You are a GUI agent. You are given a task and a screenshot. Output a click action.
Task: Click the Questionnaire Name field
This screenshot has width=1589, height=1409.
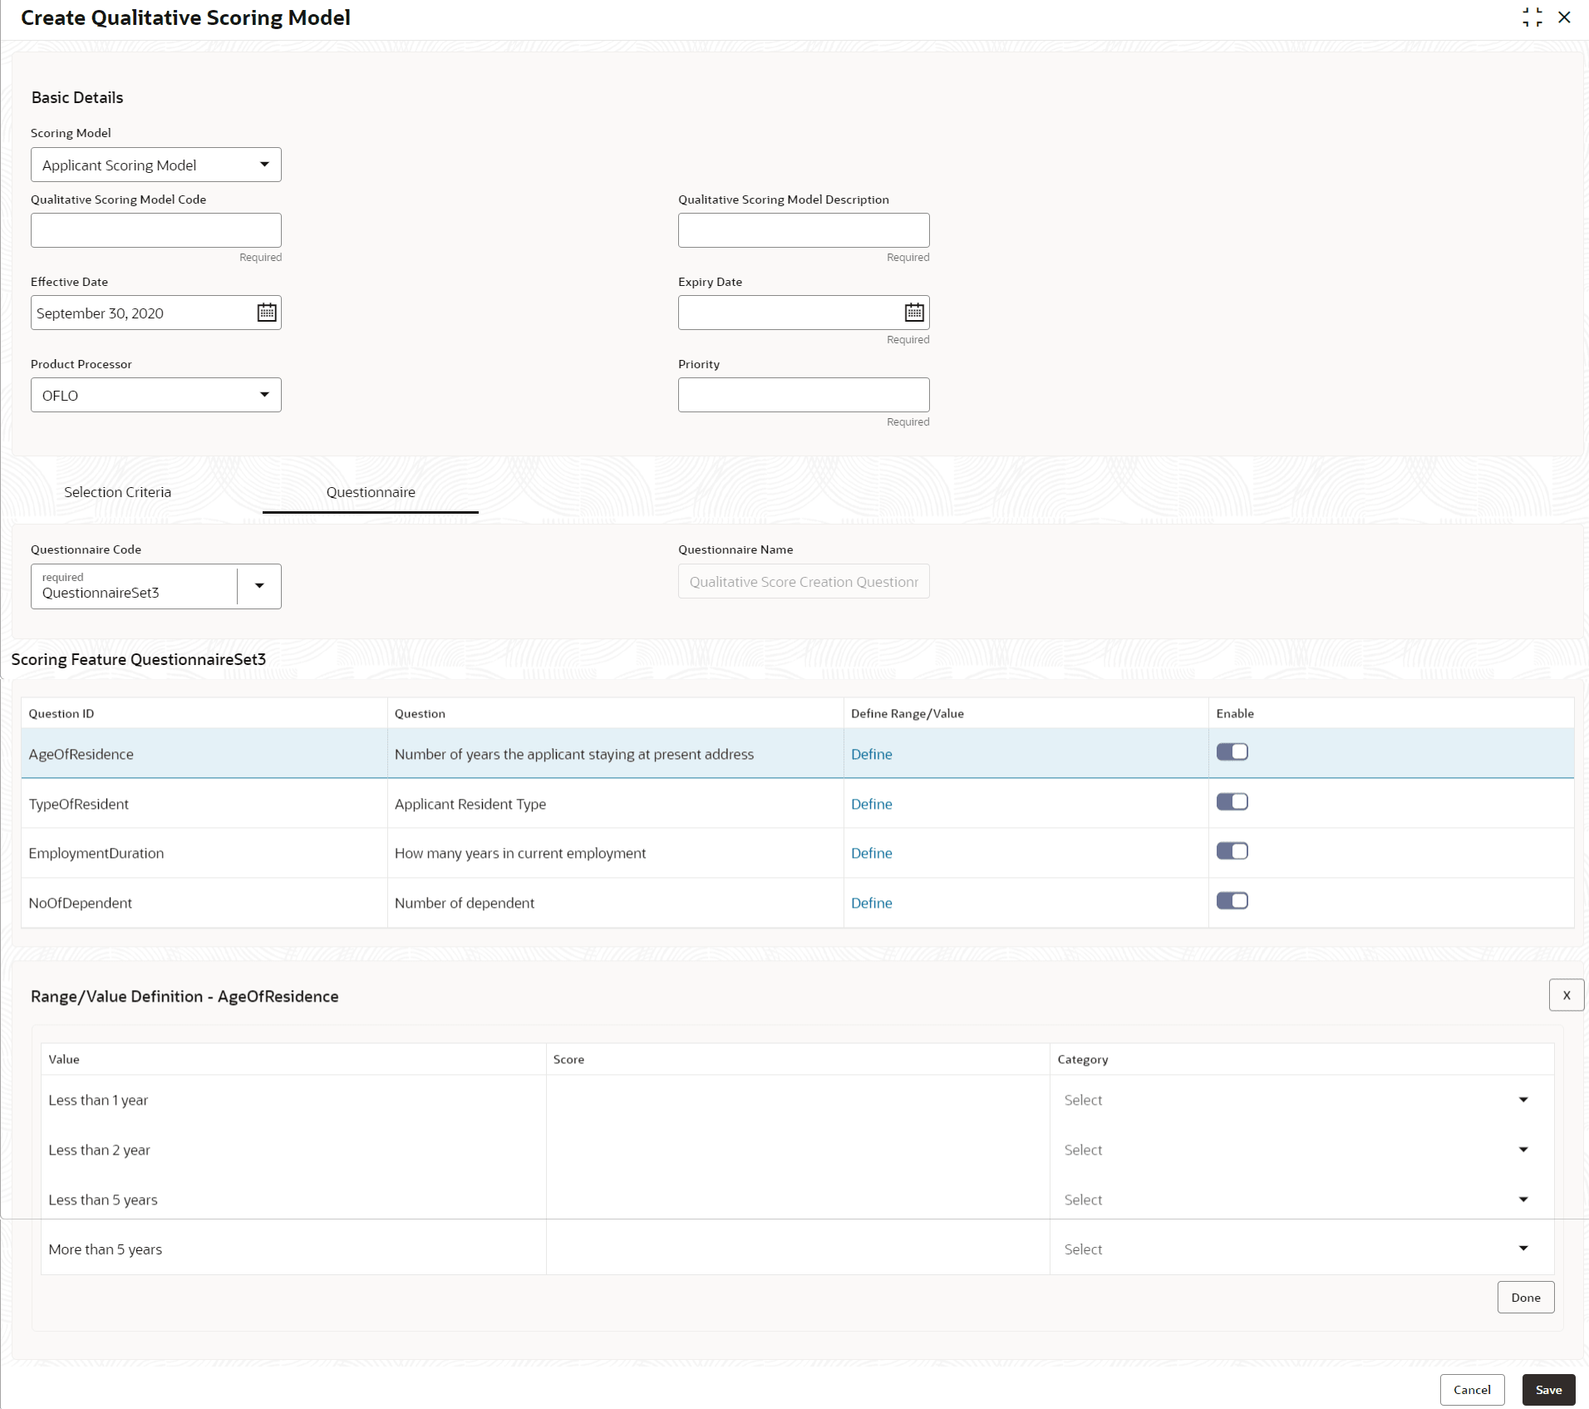[804, 582]
